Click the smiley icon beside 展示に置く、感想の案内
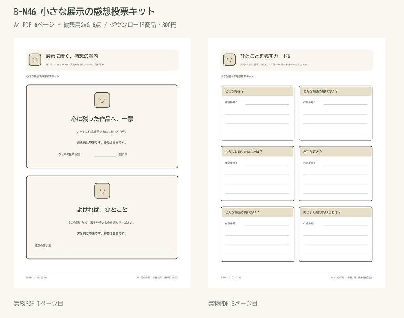Image resolution: width=404 pixels, height=318 pixels. pyautogui.click(x=35, y=60)
